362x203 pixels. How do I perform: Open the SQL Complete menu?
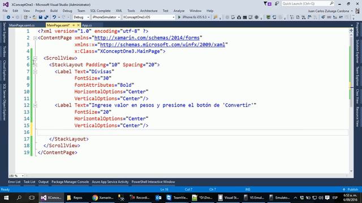coord(100,11)
